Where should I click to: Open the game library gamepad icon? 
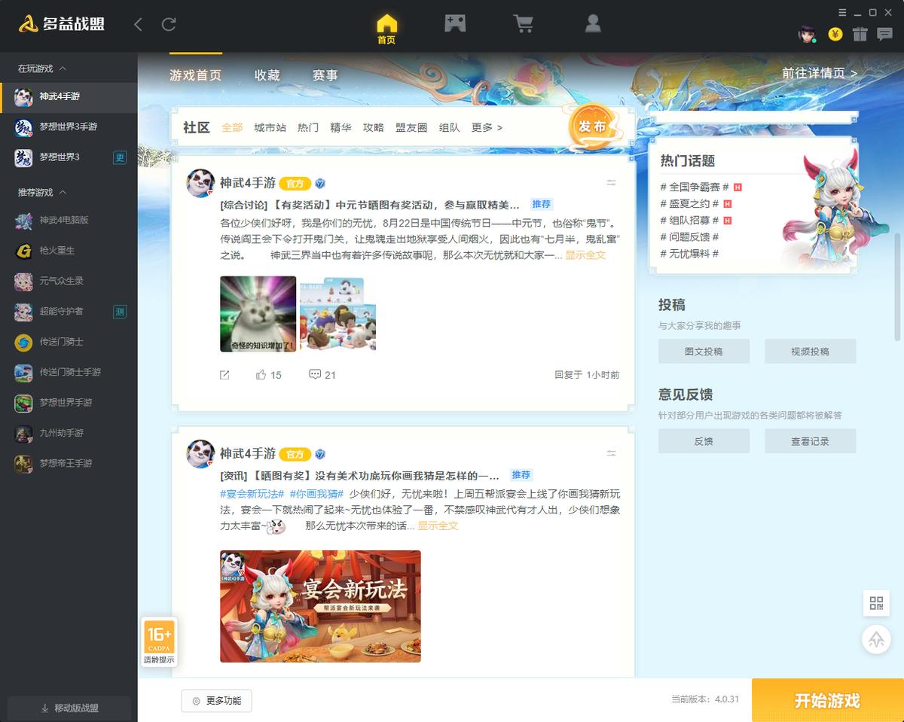point(455,23)
